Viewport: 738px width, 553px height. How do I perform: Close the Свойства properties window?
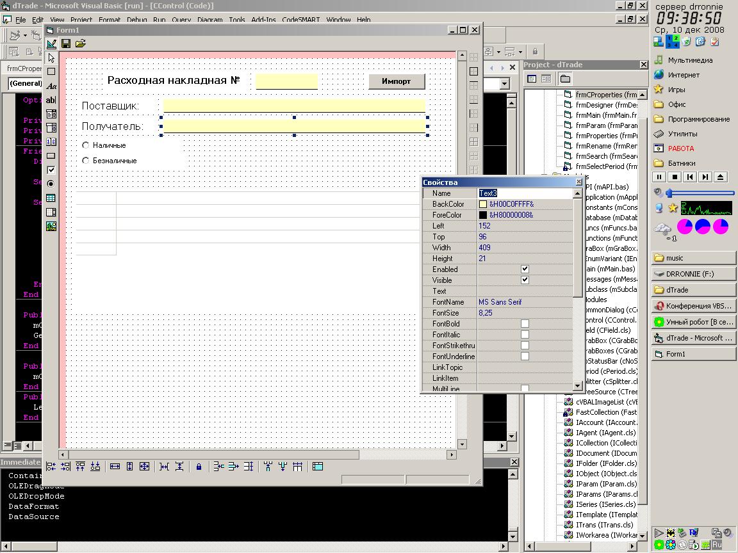point(579,182)
